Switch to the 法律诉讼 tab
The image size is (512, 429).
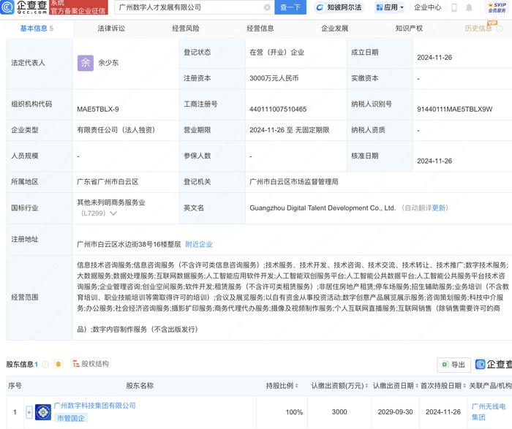(x=111, y=29)
